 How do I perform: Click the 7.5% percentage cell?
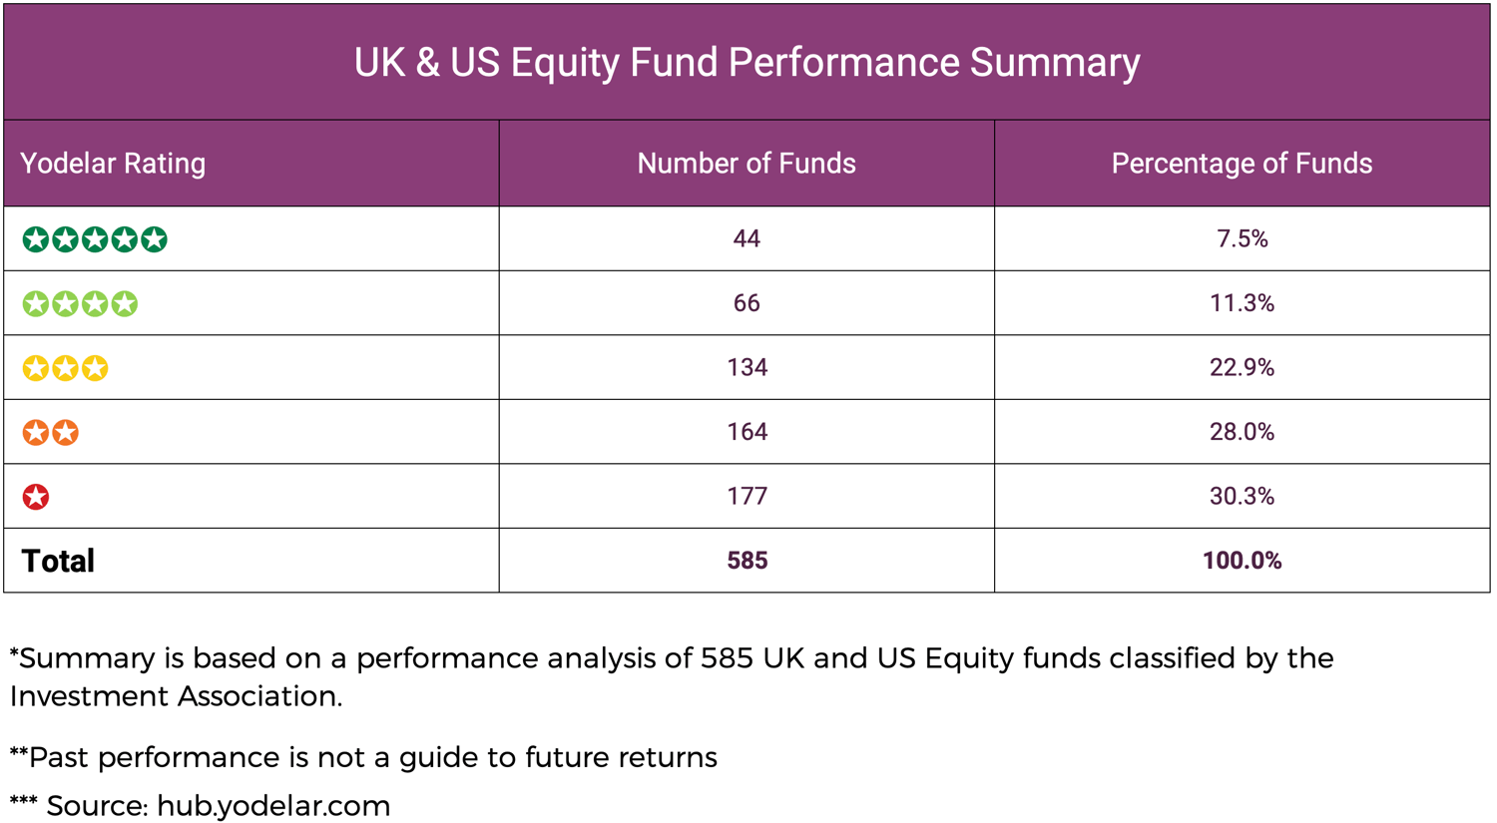click(x=1242, y=238)
